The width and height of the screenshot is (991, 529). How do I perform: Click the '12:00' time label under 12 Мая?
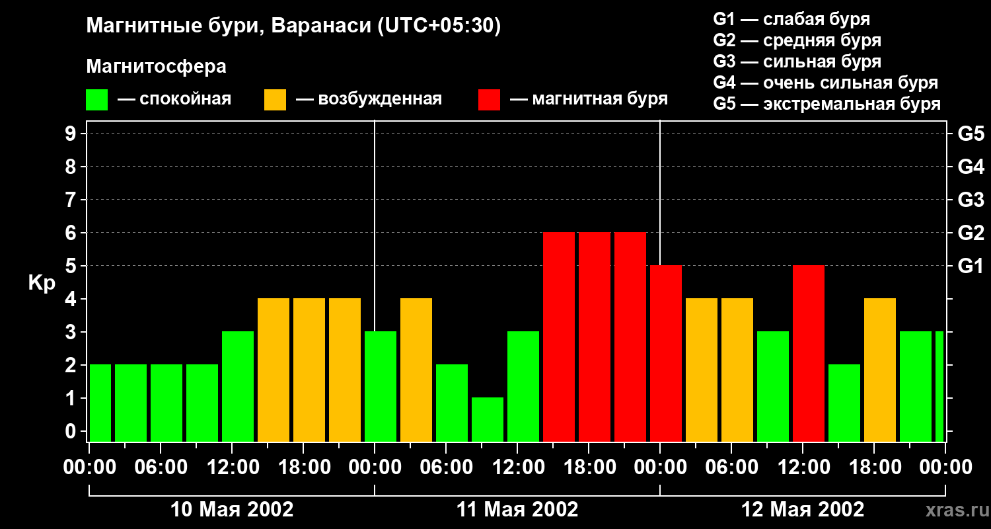click(803, 467)
